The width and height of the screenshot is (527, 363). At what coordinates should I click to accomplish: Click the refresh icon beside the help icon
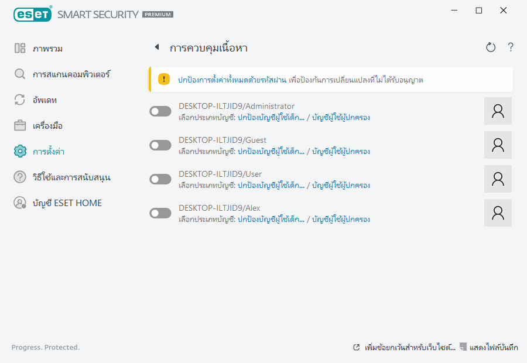coord(491,47)
